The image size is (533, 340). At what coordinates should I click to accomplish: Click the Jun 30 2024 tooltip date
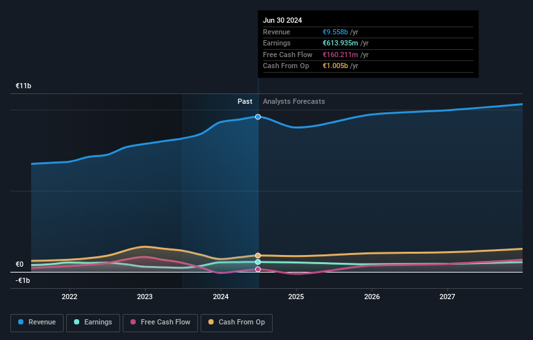tap(282, 20)
